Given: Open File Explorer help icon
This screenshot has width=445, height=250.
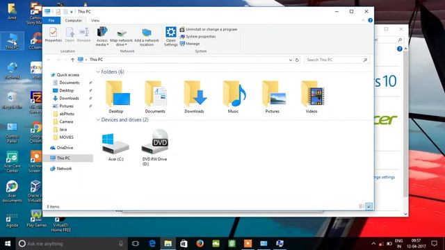Looking at the screenshot, I should (x=370, y=20).
